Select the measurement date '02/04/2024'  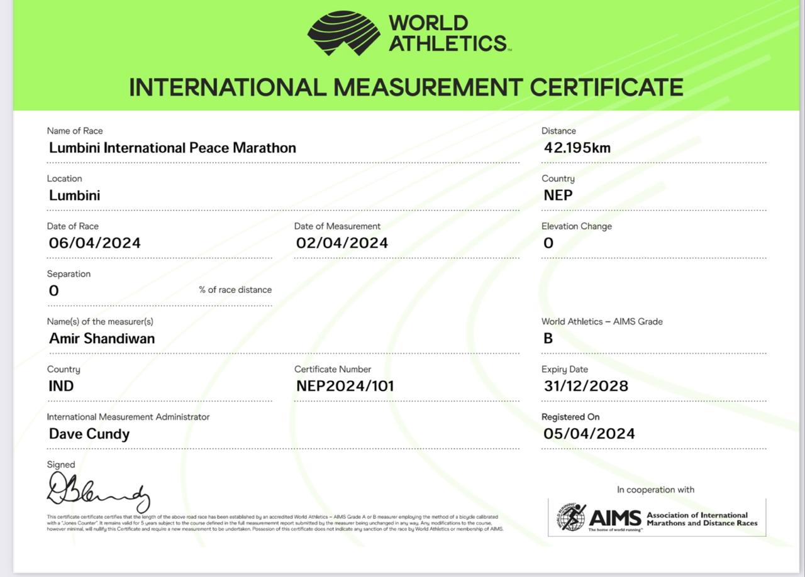click(x=341, y=243)
